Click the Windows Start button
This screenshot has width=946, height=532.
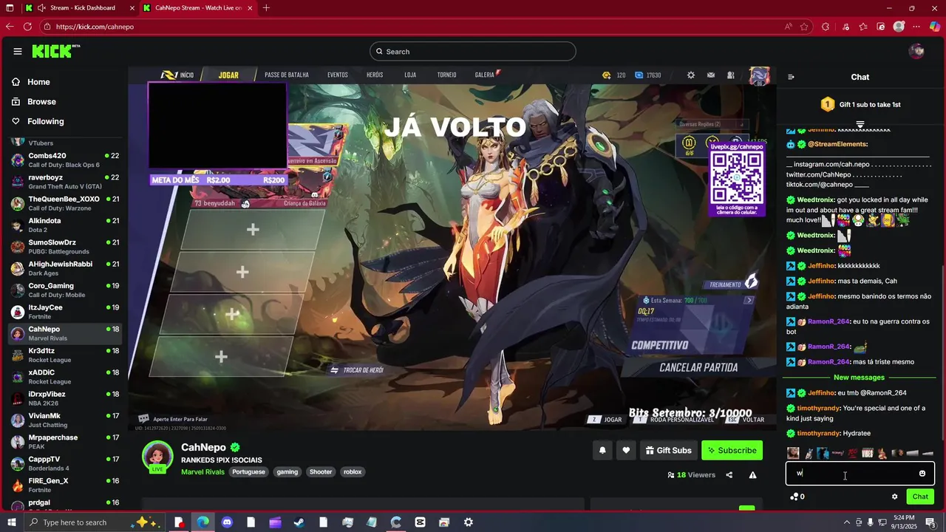pos(10,522)
